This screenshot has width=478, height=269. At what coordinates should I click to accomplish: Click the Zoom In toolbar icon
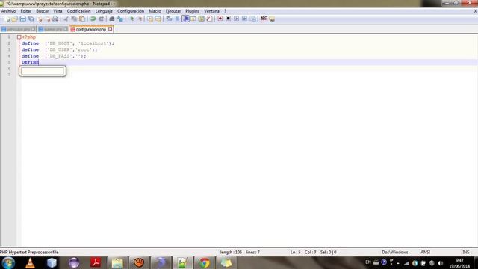(131, 19)
